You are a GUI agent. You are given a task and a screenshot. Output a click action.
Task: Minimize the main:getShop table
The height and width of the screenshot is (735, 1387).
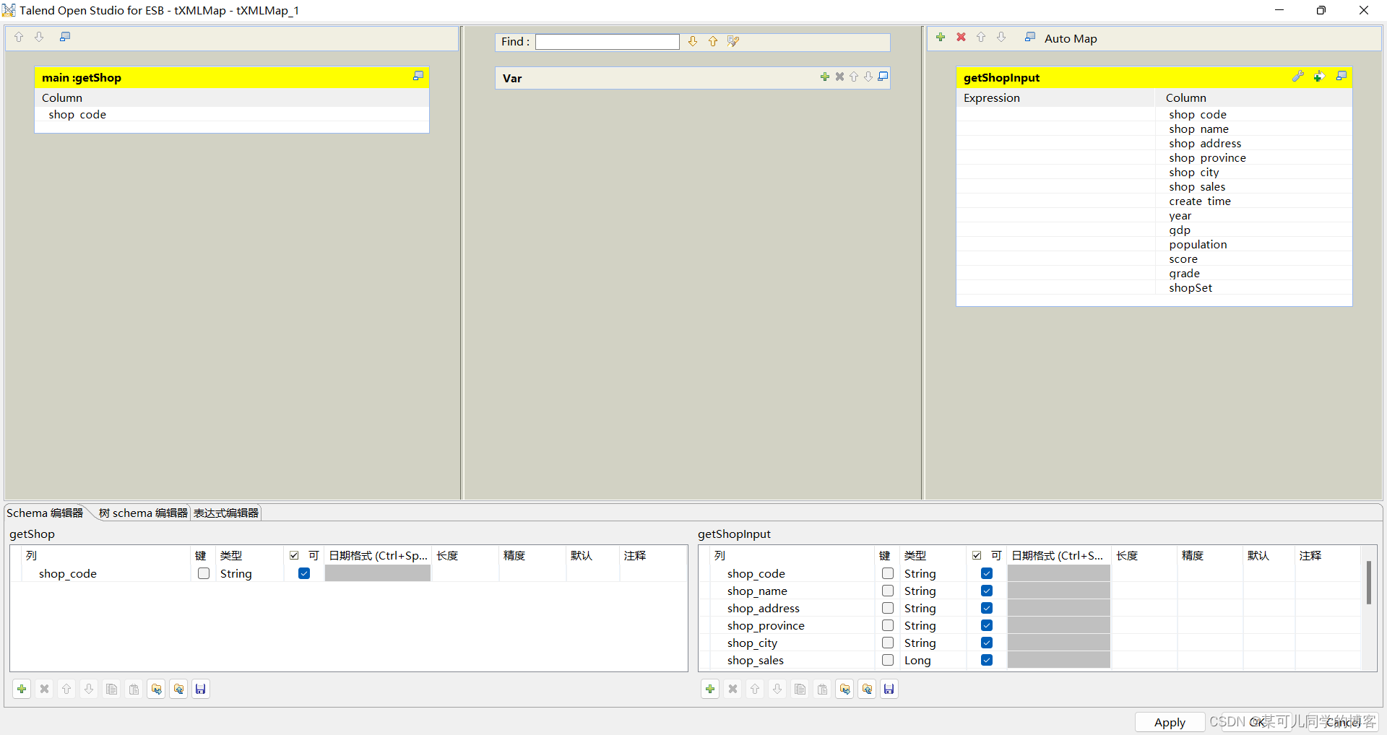[418, 76]
